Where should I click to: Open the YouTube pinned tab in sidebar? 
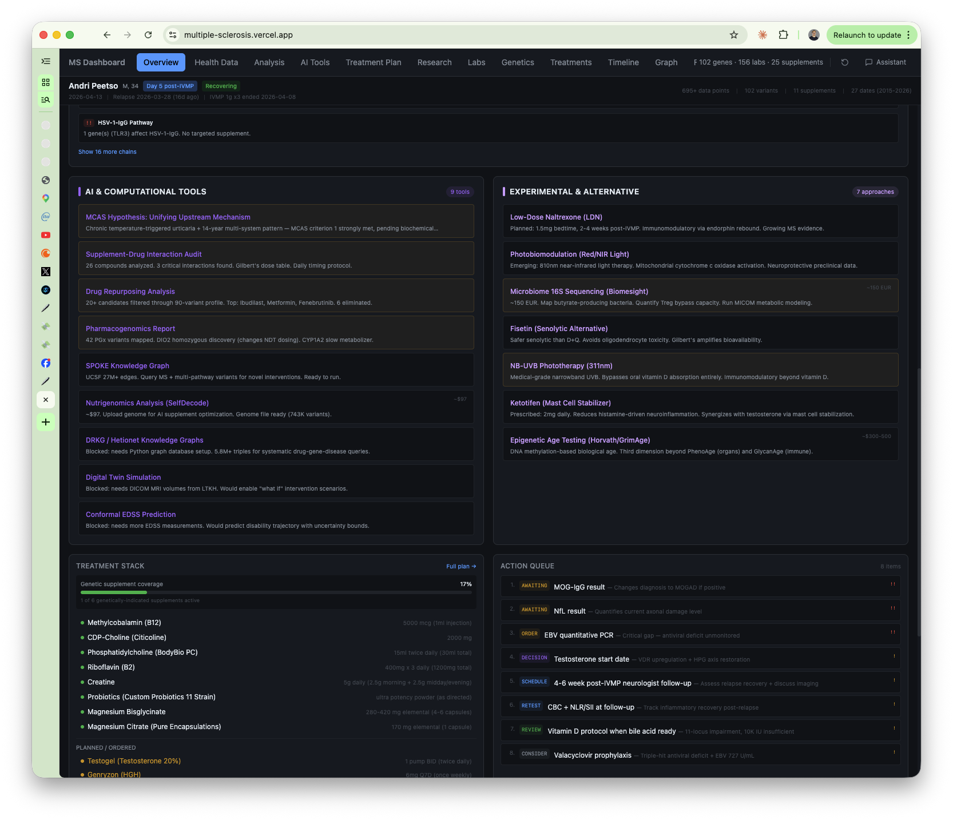pyautogui.click(x=46, y=235)
